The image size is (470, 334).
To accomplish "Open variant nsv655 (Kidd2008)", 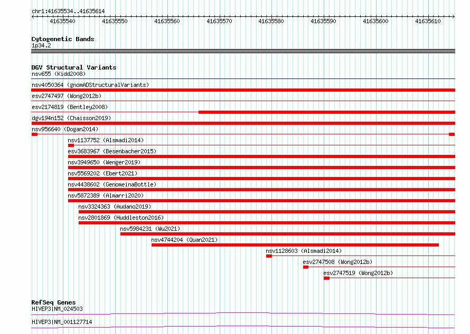I will (59, 74).
